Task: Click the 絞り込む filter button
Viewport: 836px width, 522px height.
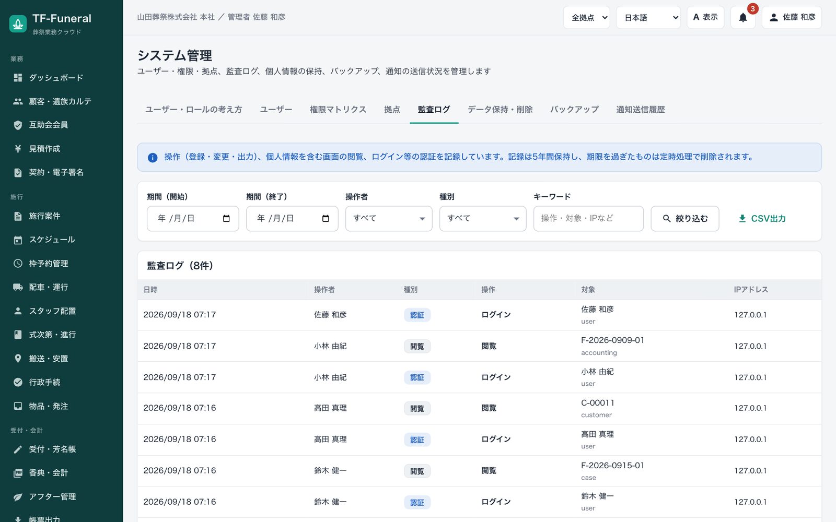Action: (x=684, y=219)
